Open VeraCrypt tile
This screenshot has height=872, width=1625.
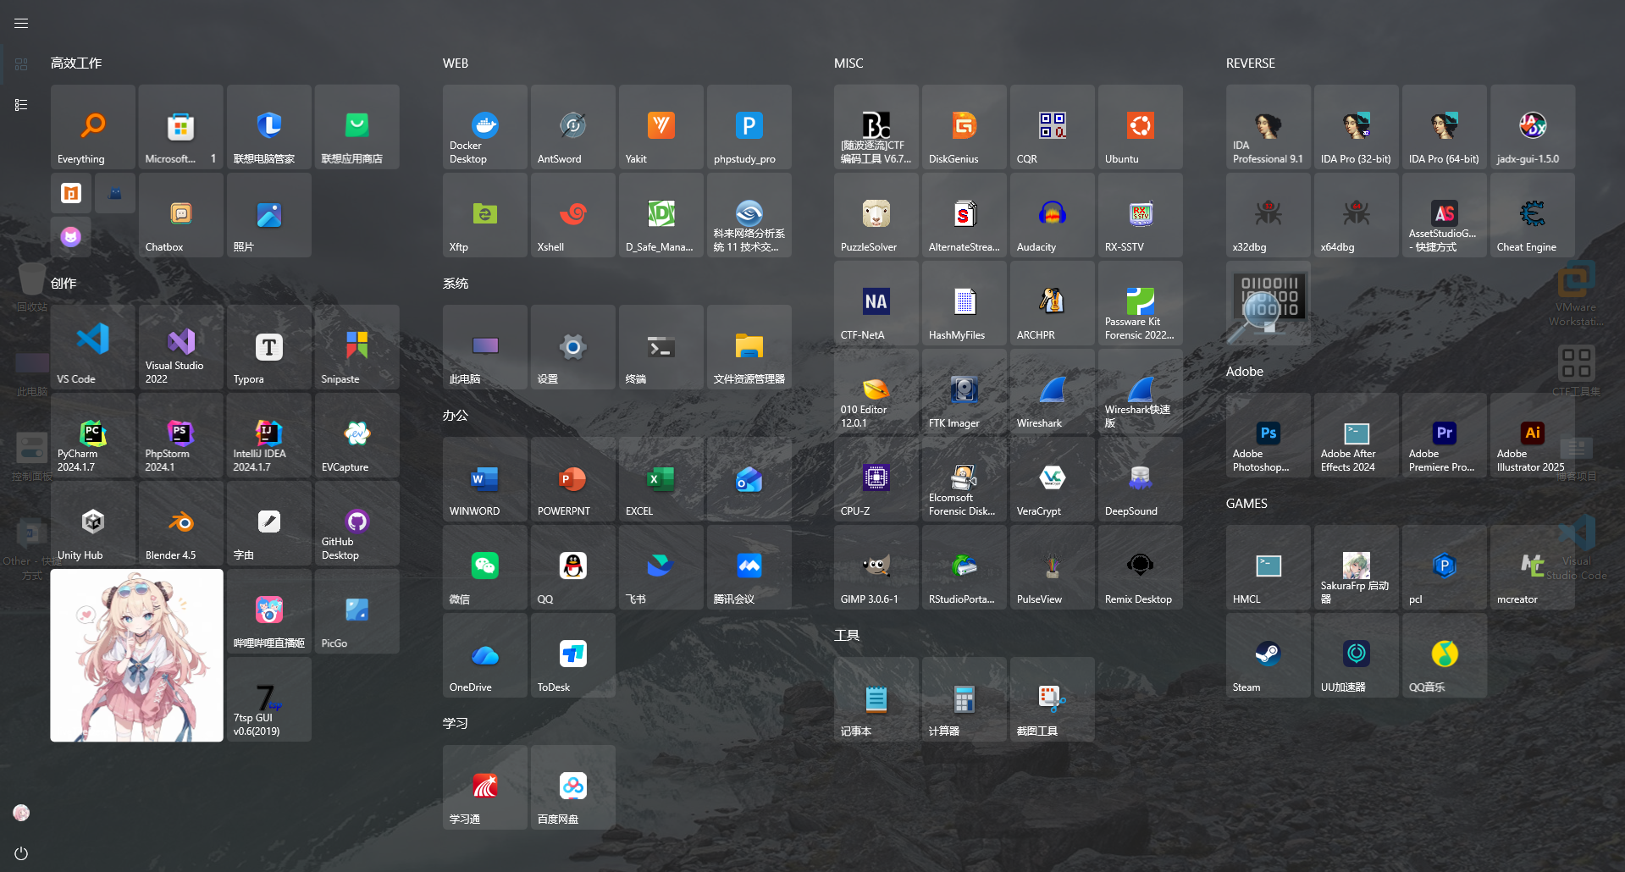(x=1052, y=479)
